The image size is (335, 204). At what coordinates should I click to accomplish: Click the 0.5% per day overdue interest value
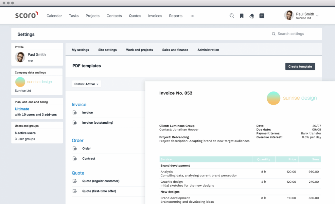coord(311,137)
